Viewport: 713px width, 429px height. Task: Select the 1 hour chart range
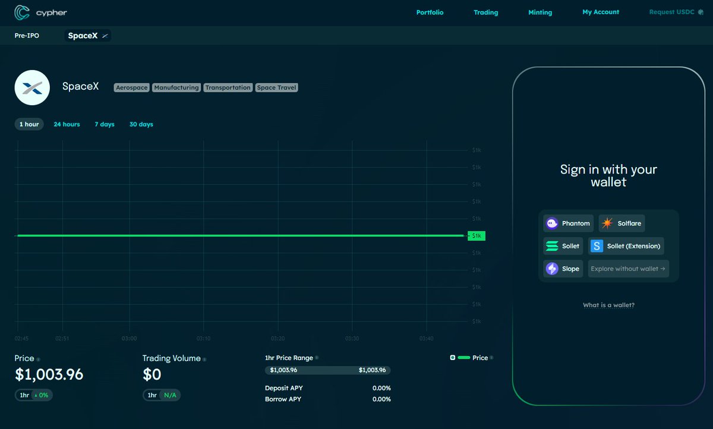pos(29,124)
